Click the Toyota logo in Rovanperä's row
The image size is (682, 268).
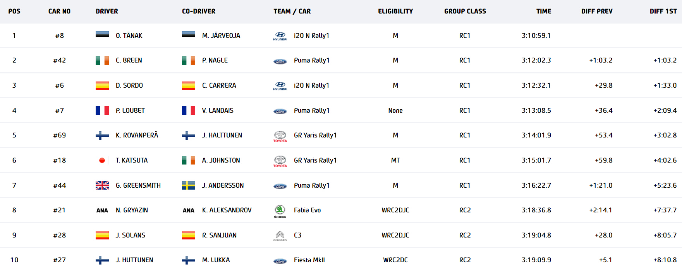280,136
